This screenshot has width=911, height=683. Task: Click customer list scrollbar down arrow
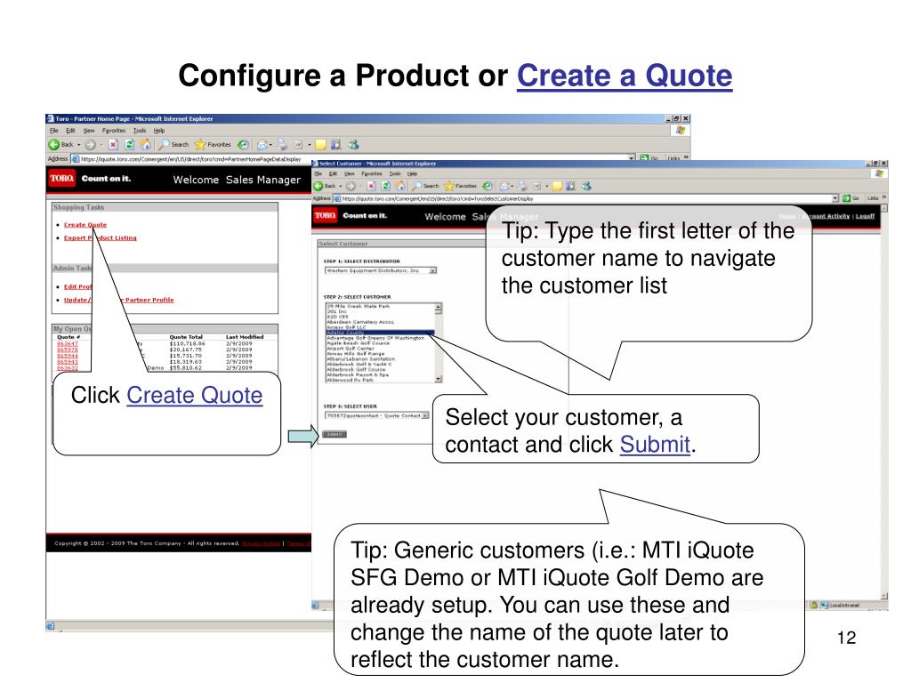click(x=438, y=379)
